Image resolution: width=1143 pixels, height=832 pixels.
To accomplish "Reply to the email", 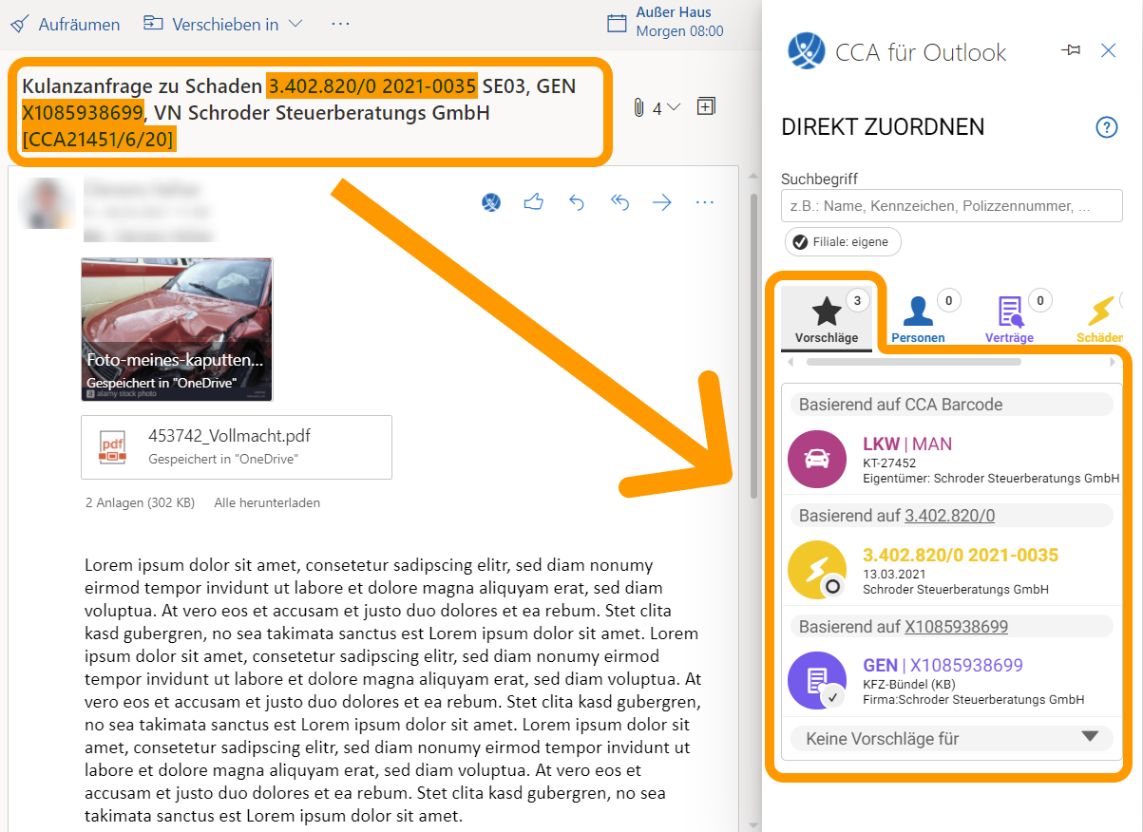I will tap(577, 201).
